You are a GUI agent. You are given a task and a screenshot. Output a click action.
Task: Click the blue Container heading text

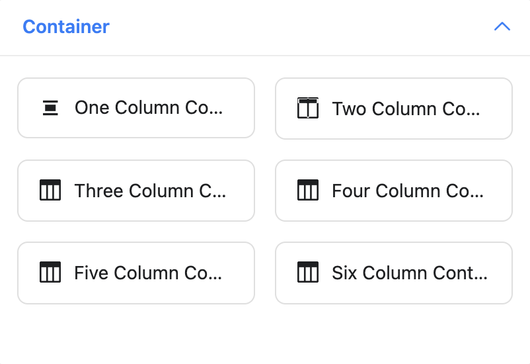click(x=66, y=26)
